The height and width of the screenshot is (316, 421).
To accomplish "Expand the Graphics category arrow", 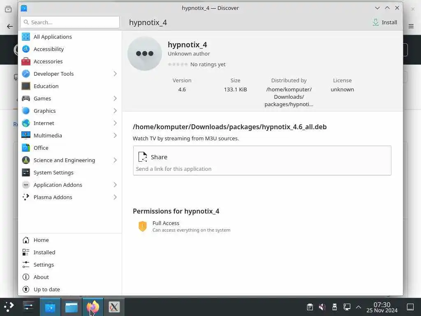I will pyautogui.click(x=115, y=111).
